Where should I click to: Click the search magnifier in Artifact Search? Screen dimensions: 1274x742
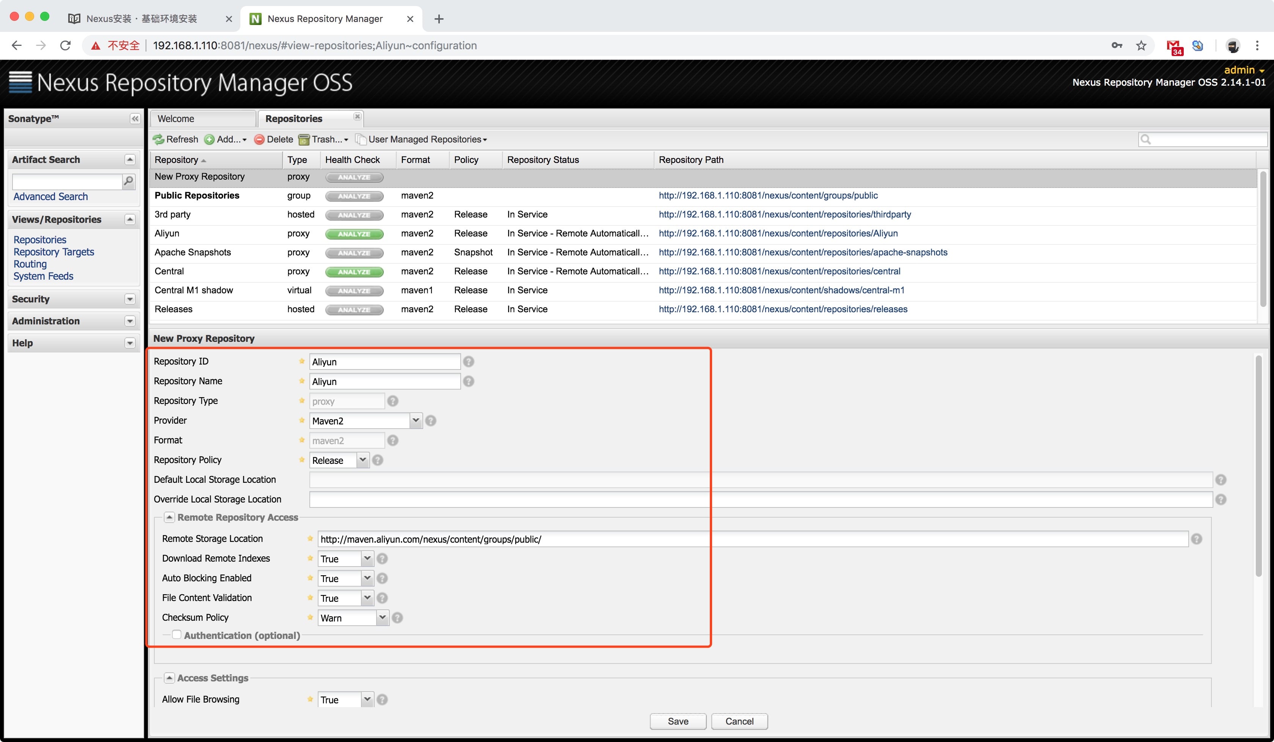129,181
